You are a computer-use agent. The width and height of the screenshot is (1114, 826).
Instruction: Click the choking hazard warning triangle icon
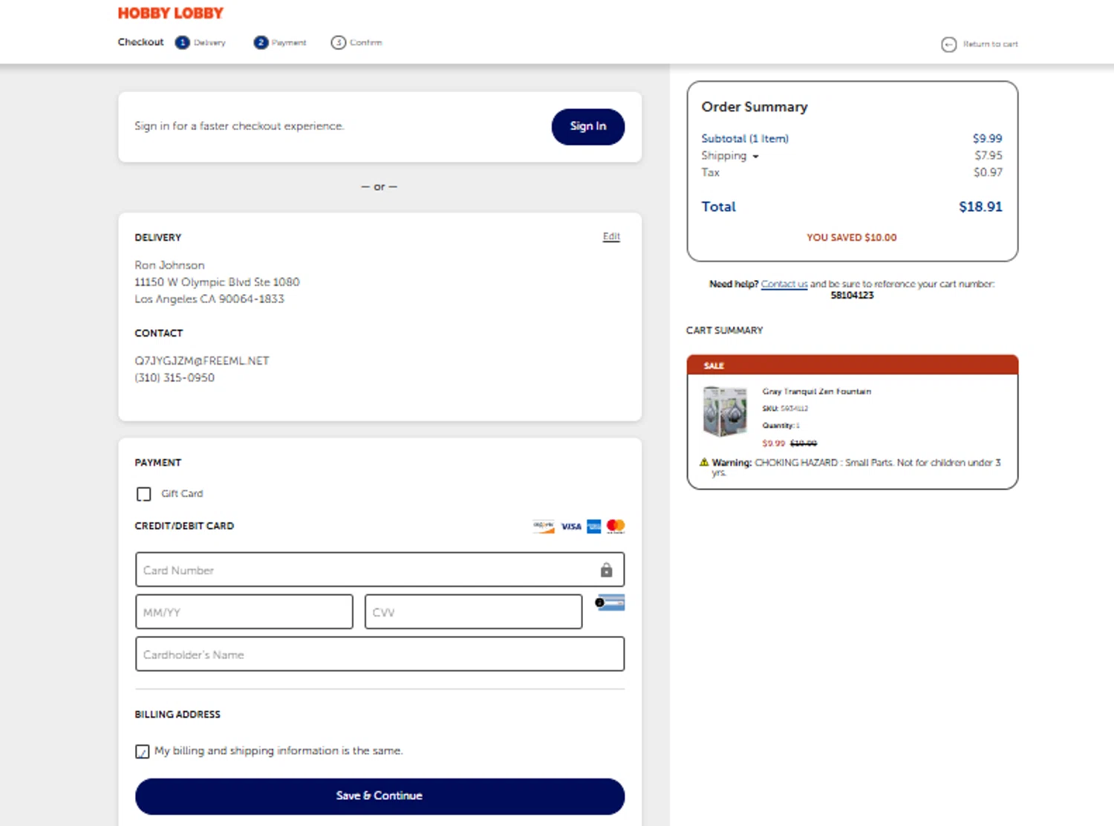click(x=704, y=462)
